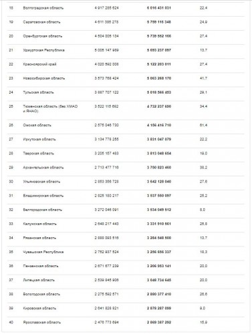The image size is (252, 334).
Task: Click the Омская область region name
Action: [37, 125]
